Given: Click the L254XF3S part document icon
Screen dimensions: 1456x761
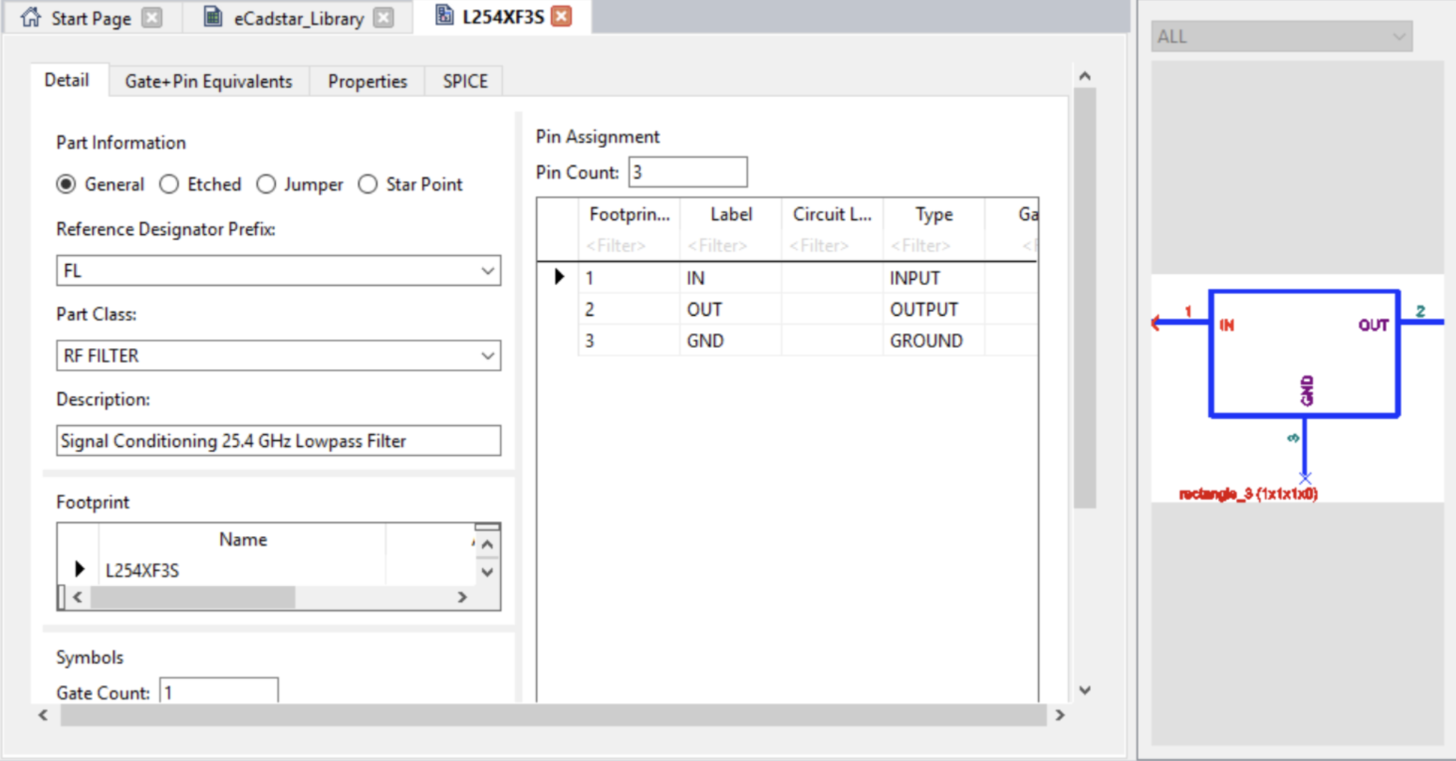Looking at the screenshot, I should [444, 16].
